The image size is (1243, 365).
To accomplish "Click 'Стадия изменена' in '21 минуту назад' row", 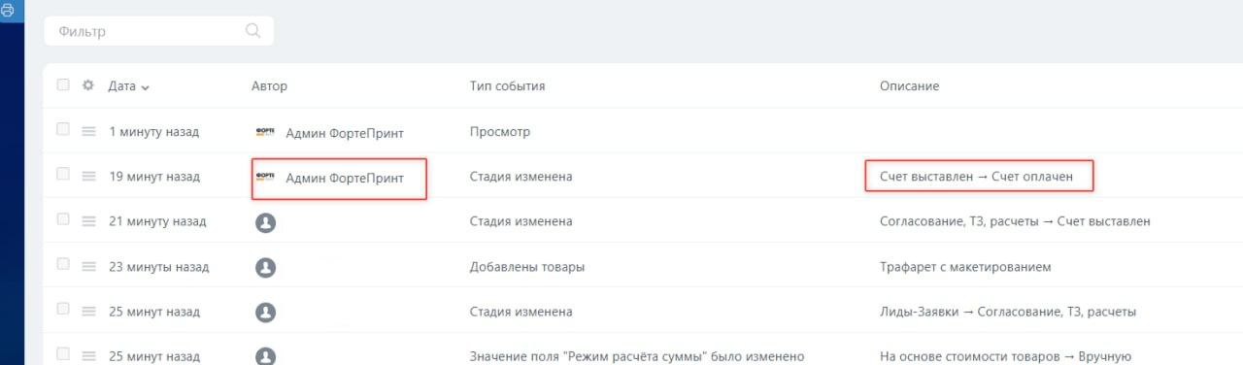I will pos(521,221).
